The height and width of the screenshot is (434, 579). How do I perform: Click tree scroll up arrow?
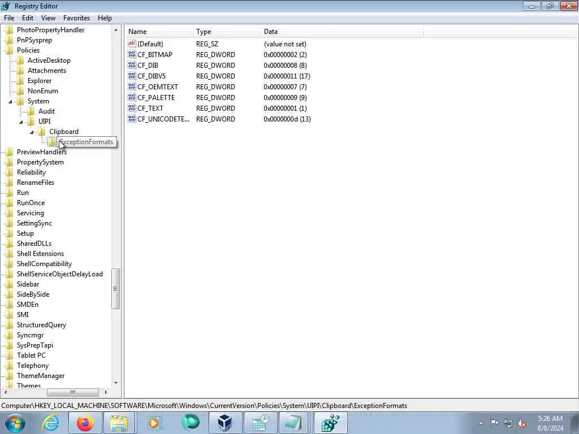click(x=116, y=30)
